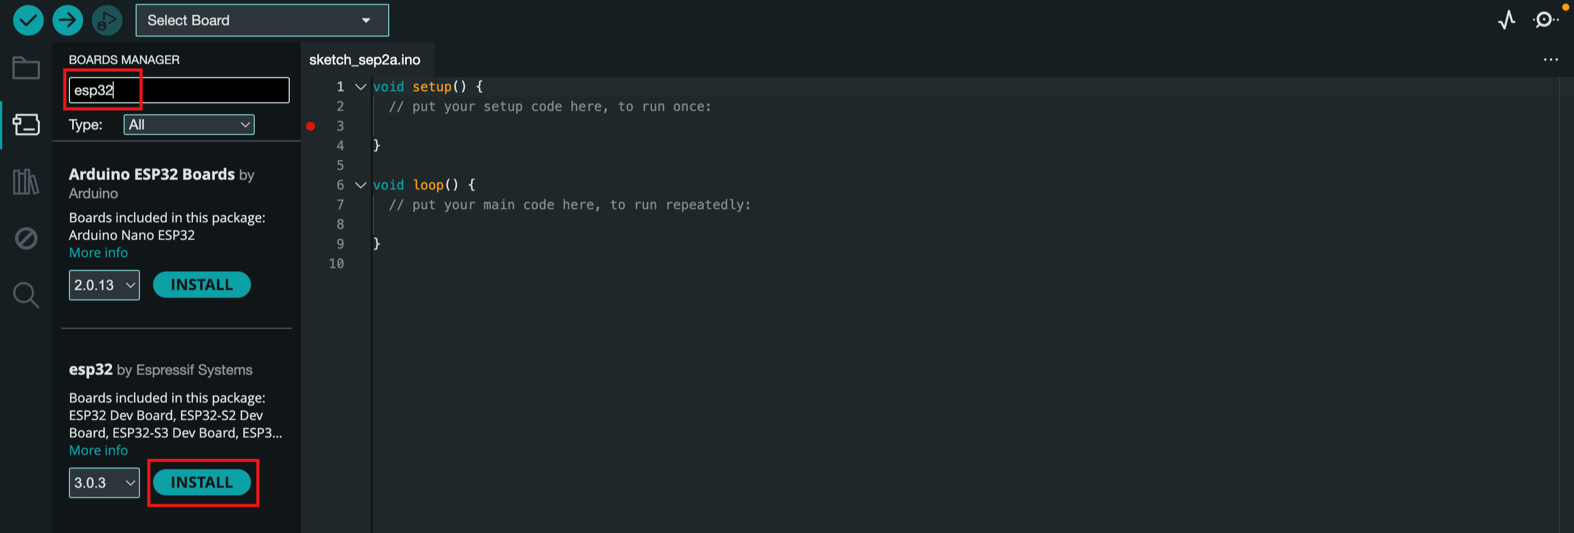This screenshot has height=533, width=1574.
Task: Select the sketch_sep2a.ino tab
Action: pos(365,60)
